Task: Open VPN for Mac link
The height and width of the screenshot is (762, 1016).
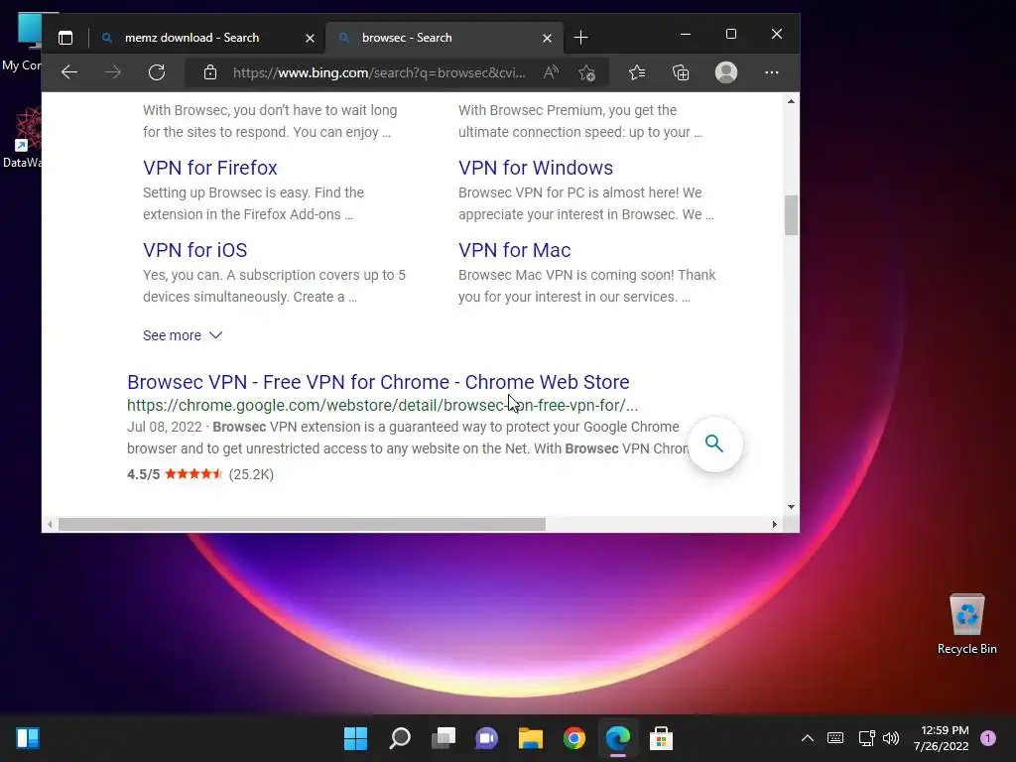Action: [515, 250]
